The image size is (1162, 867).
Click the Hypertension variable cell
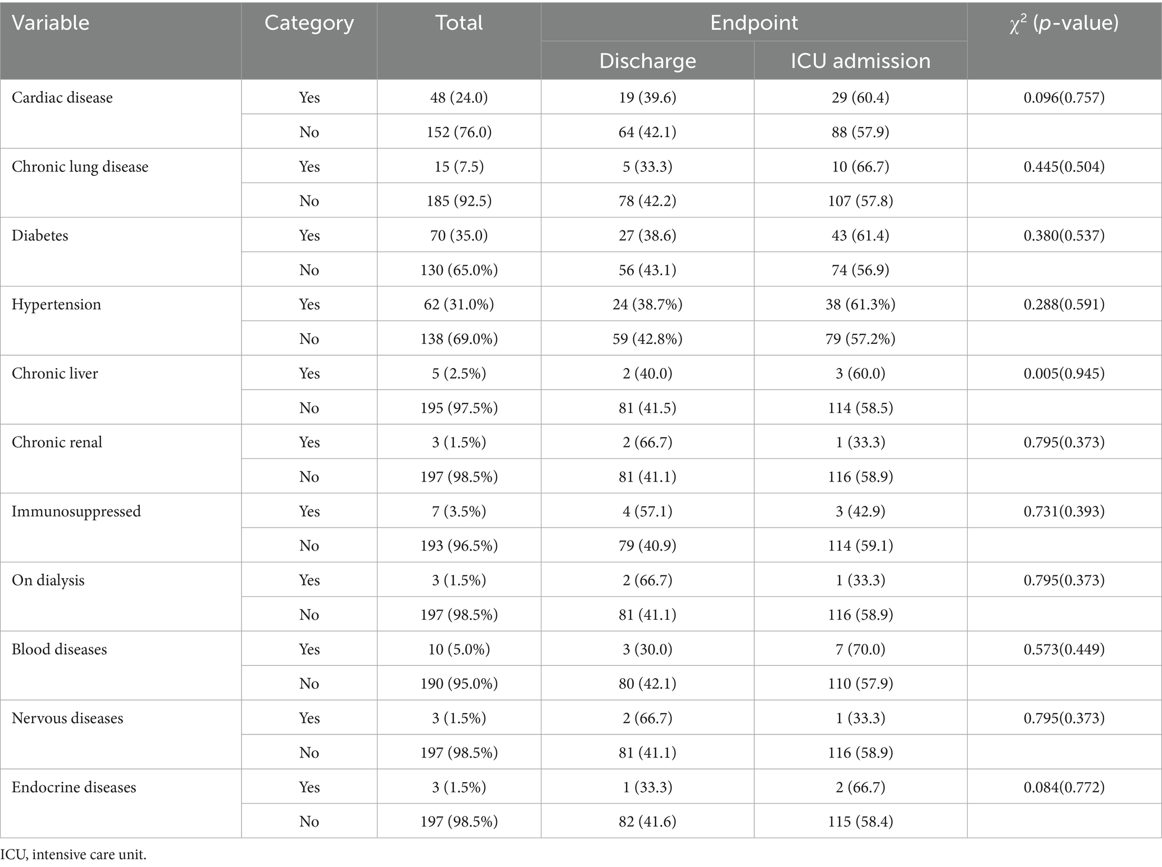pos(56,305)
